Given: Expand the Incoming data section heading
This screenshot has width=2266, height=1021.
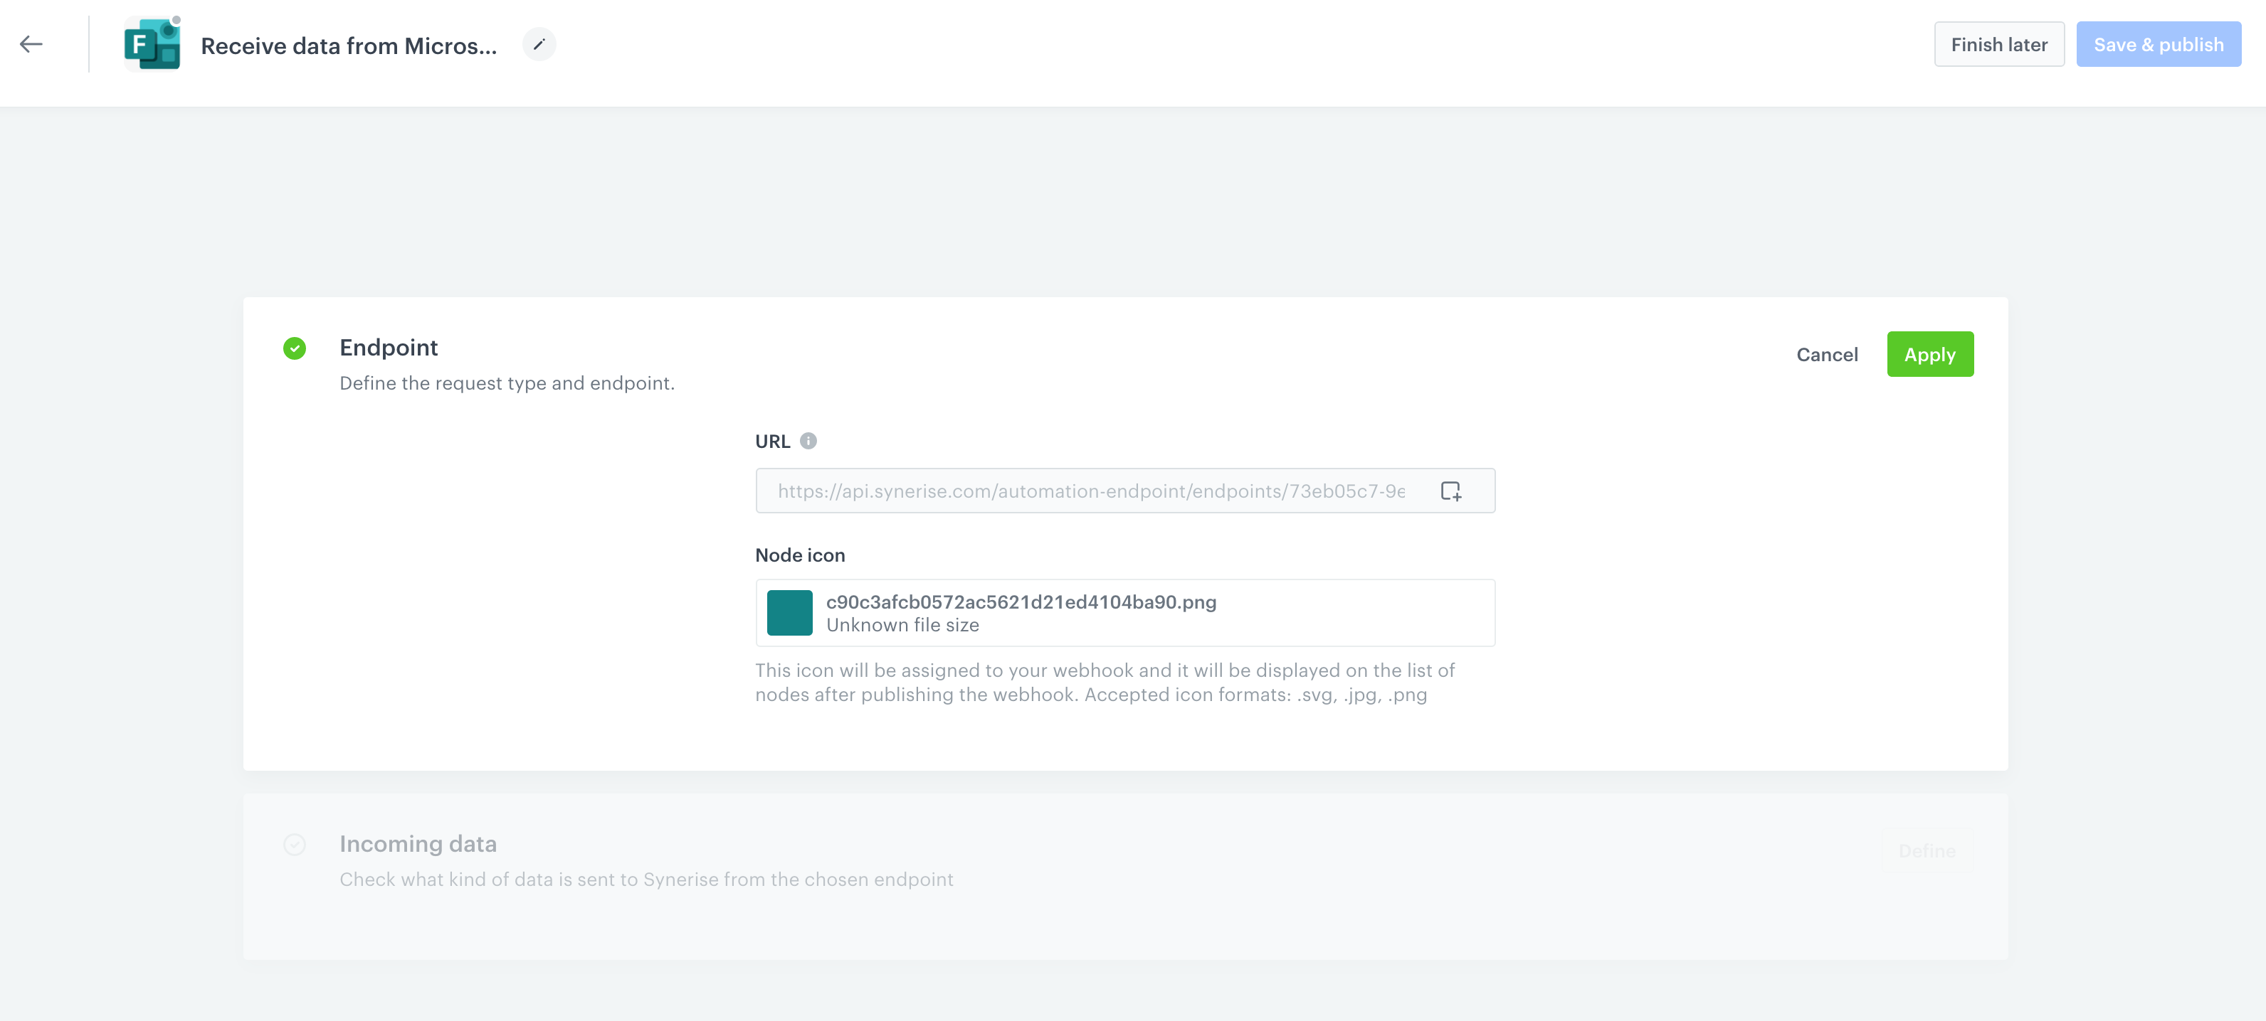Looking at the screenshot, I should click(418, 843).
